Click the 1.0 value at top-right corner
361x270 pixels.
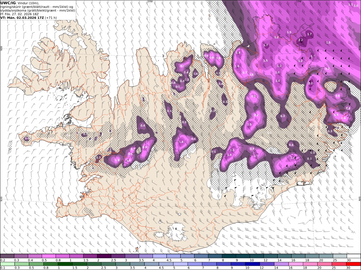click(356, 6)
